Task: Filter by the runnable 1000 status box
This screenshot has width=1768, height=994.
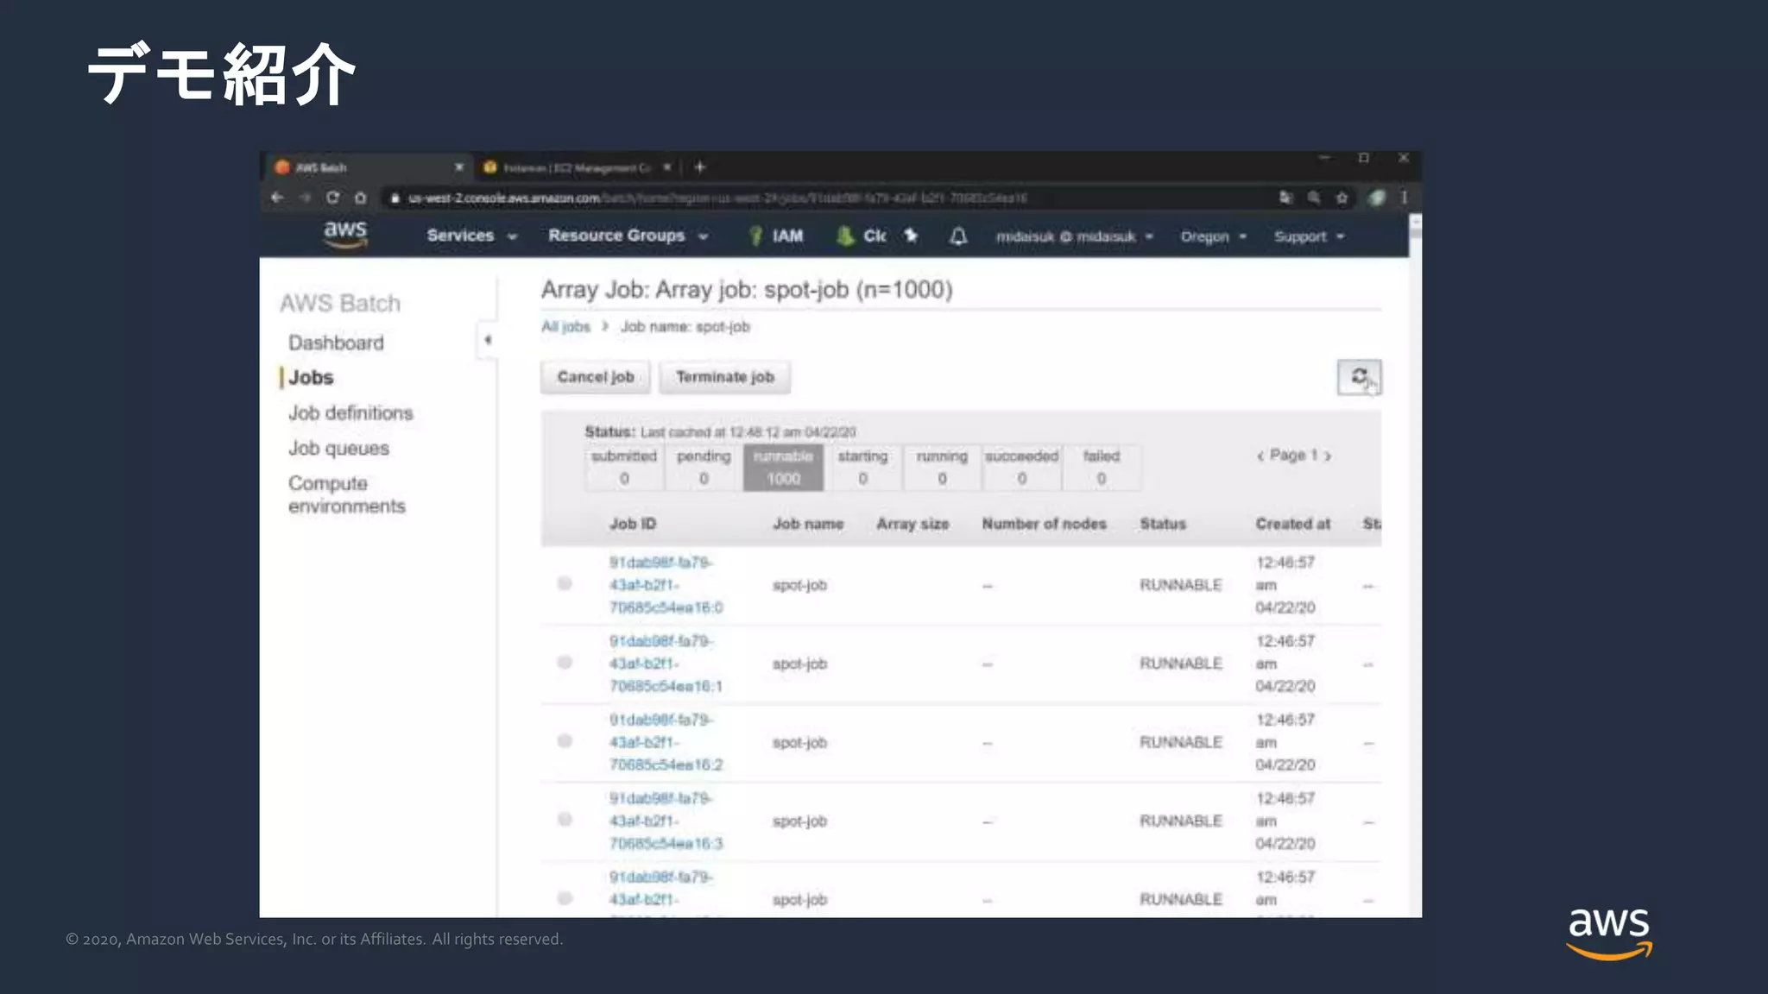Action: click(x=783, y=468)
